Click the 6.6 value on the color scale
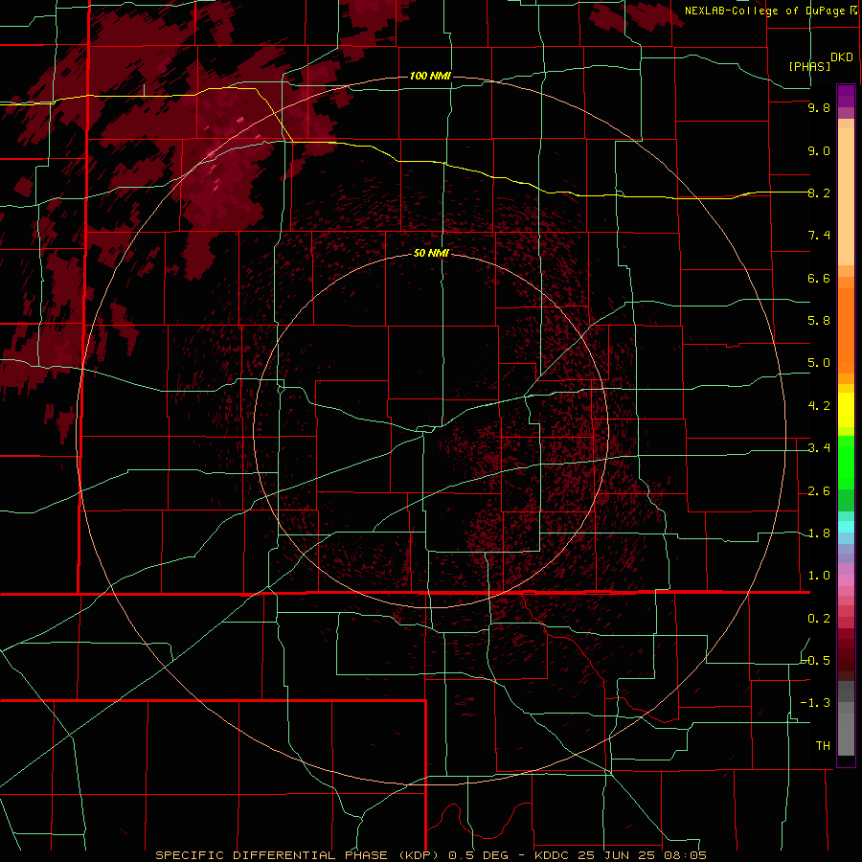 819,278
